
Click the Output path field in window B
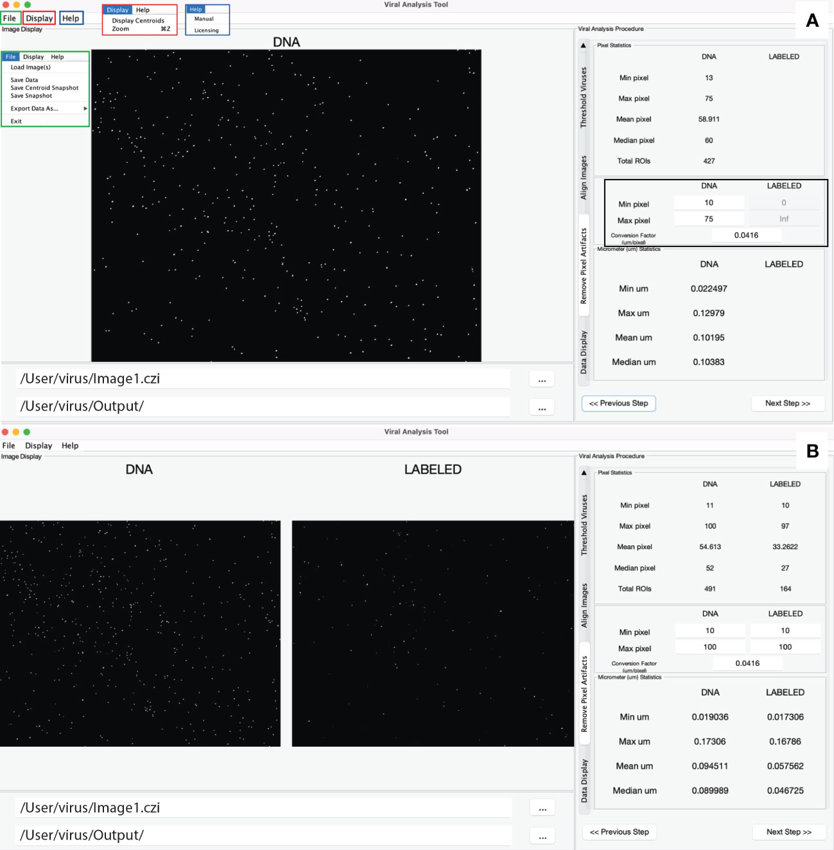[x=264, y=835]
